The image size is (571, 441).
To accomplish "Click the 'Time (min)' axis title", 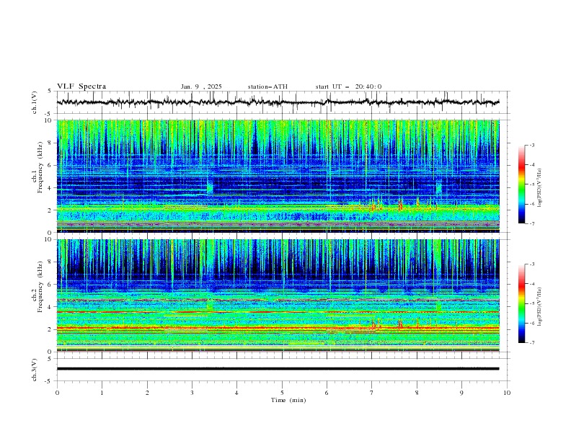I will (288, 400).
